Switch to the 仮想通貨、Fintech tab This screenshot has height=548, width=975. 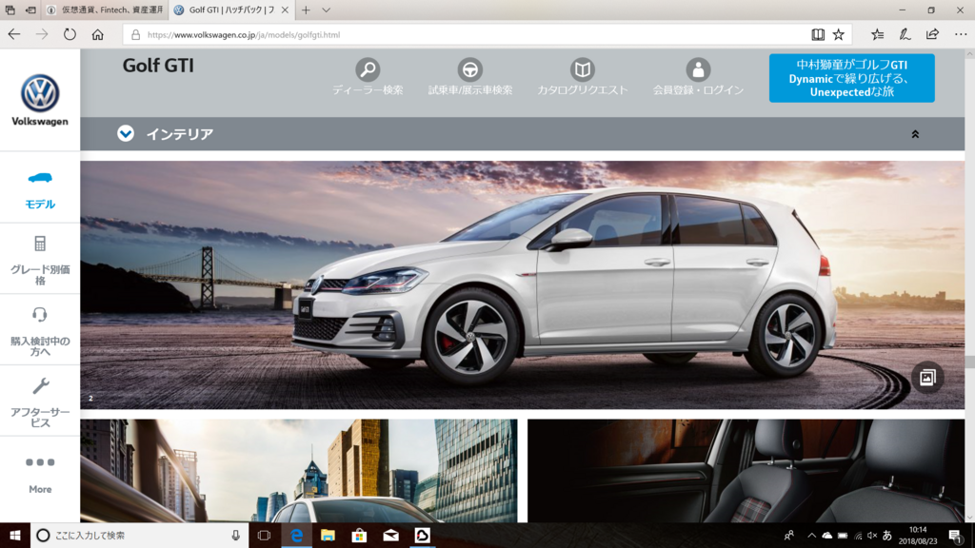point(106,10)
